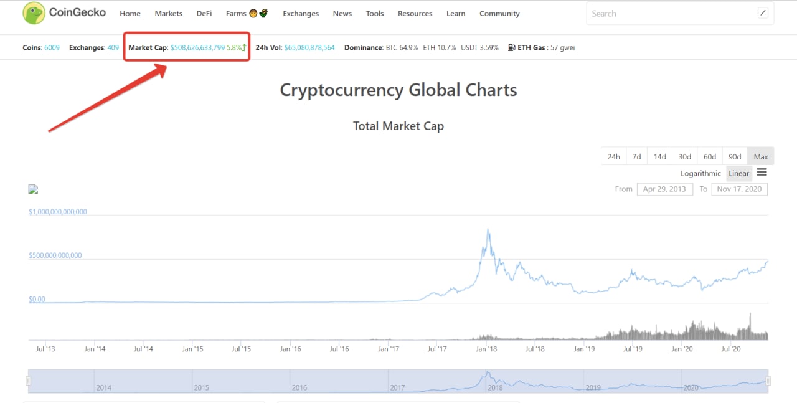
Task: Switch chart scale to Logarithmic
Action: click(x=700, y=173)
